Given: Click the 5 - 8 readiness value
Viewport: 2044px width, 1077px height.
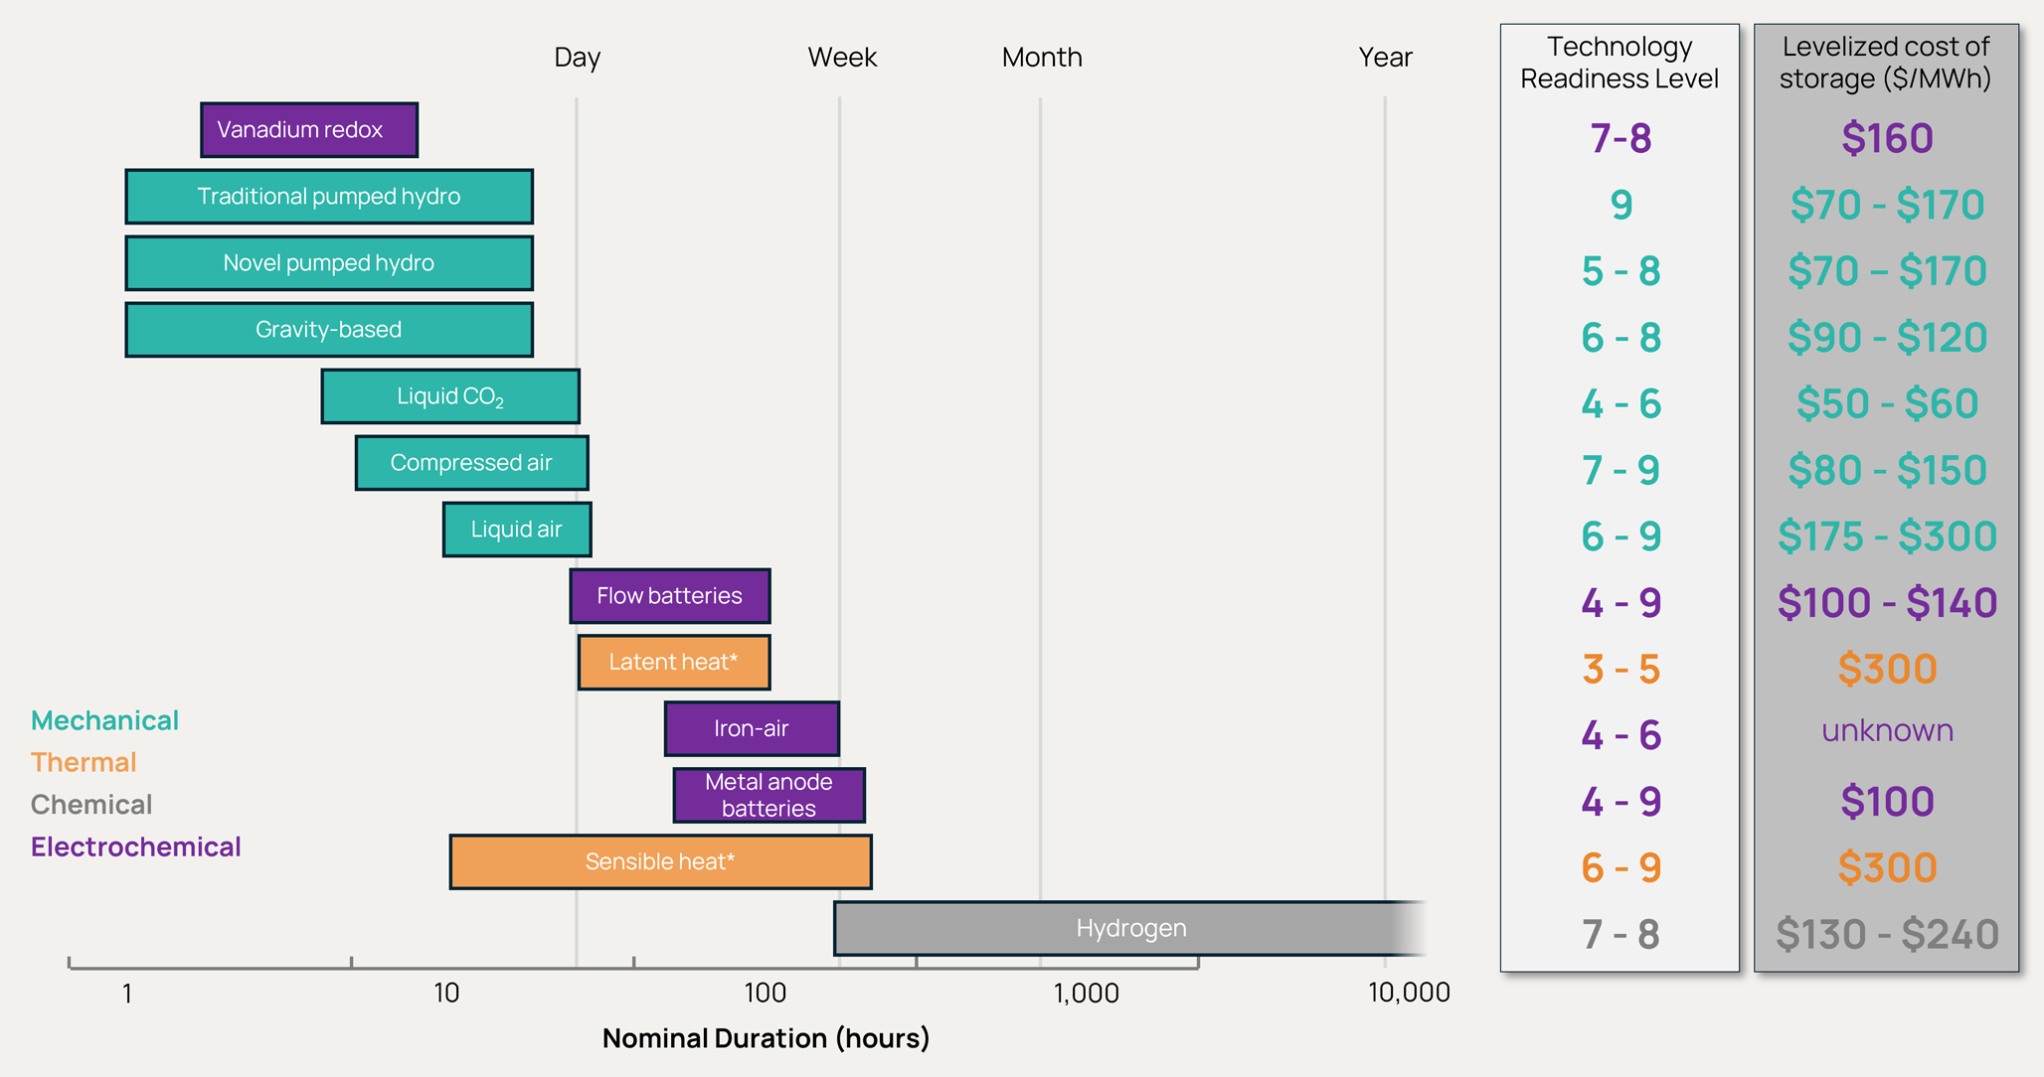Looking at the screenshot, I should tap(1621, 271).
